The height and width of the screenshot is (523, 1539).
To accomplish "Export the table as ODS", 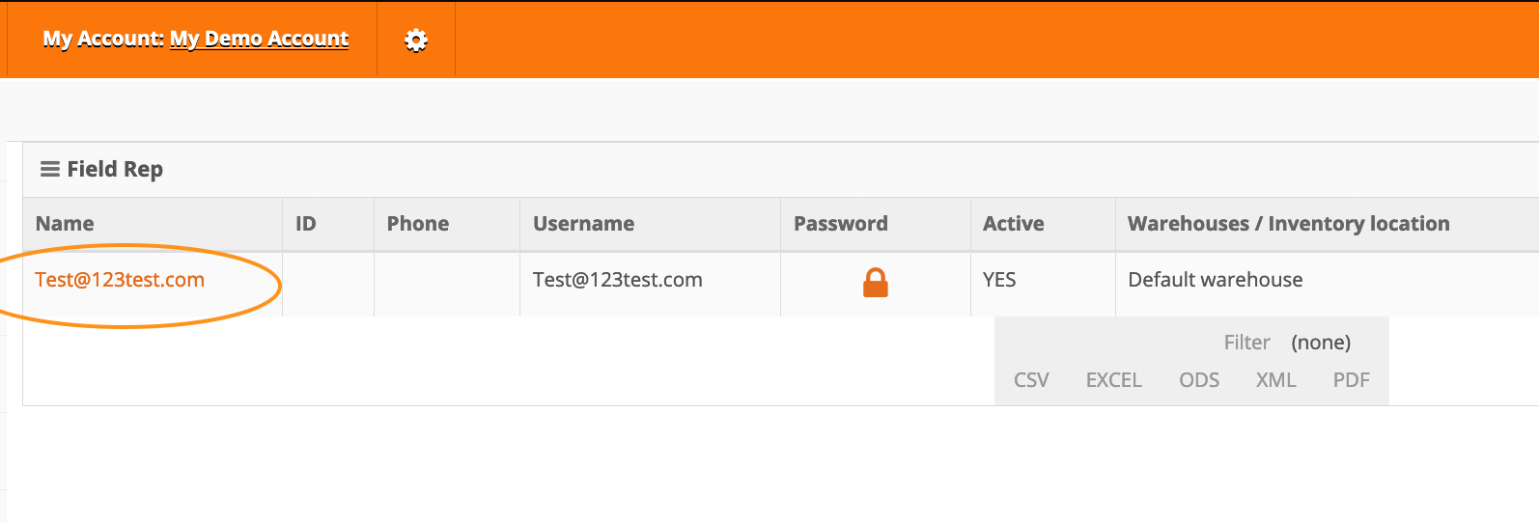I will (1198, 380).
